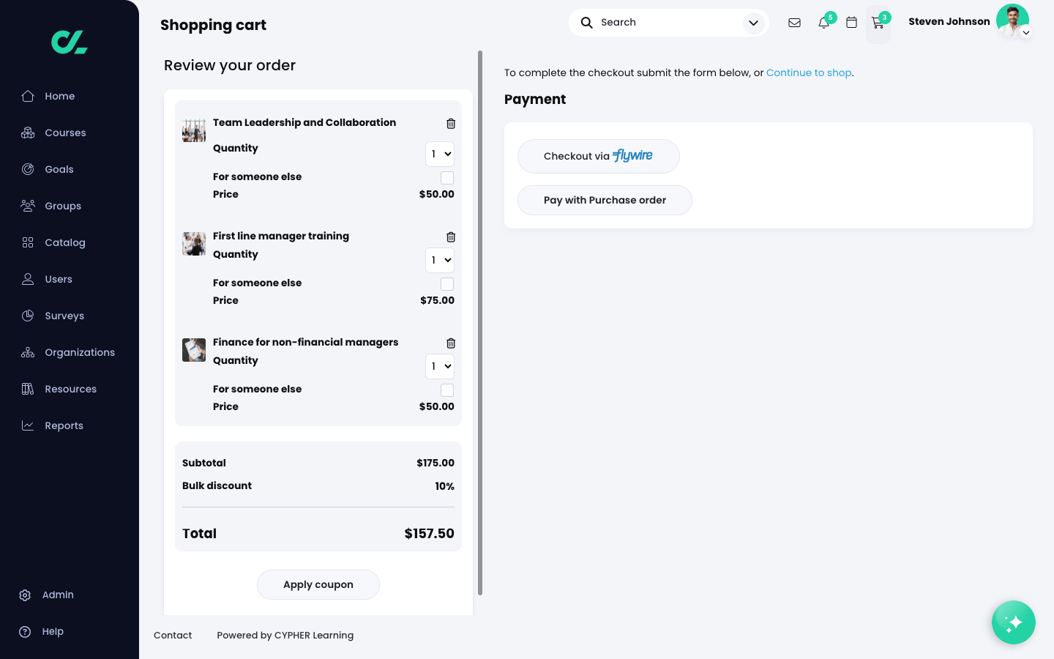The height and width of the screenshot is (659, 1054).
Task: Tick For someone else for Finance course
Action: click(447, 390)
